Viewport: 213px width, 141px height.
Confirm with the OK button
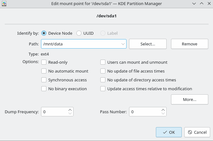[169, 132]
